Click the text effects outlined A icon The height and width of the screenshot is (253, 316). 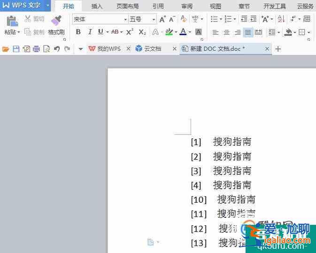coord(155,32)
